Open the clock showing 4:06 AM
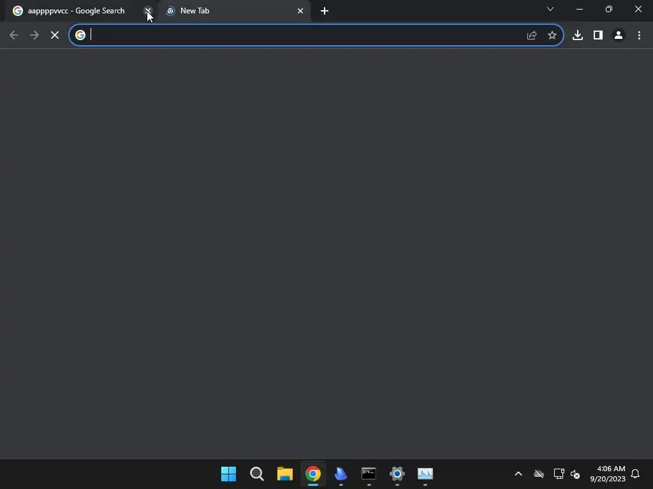The image size is (653, 489). [608, 474]
